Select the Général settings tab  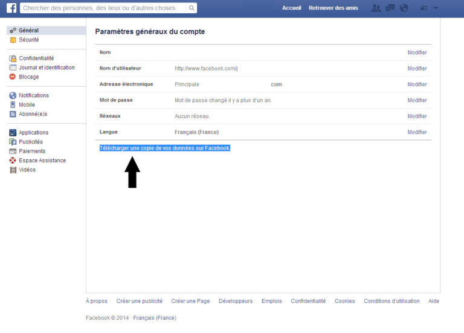tap(28, 30)
